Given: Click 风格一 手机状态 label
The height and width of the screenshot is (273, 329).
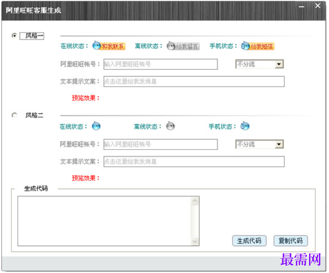Looking at the screenshot, I should click(x=223, y=46).
